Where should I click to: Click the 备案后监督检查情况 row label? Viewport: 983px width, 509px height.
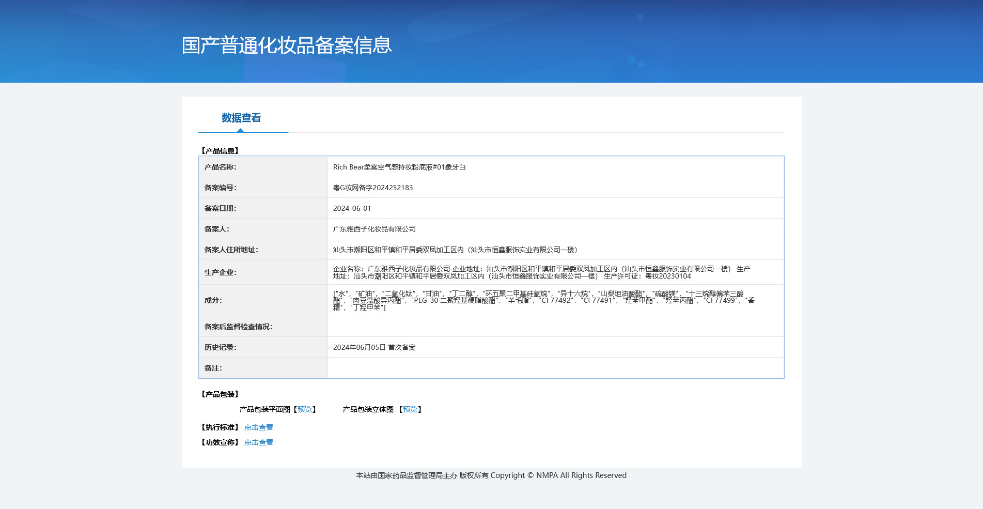(x=238, y=327)
